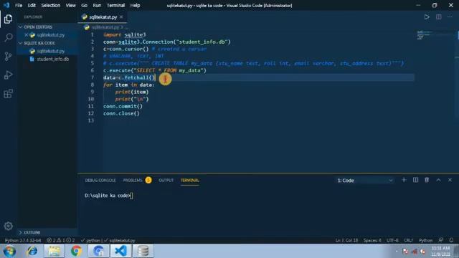Open the File menu
This screenshot has width=459, height=258.
point(19,5)
